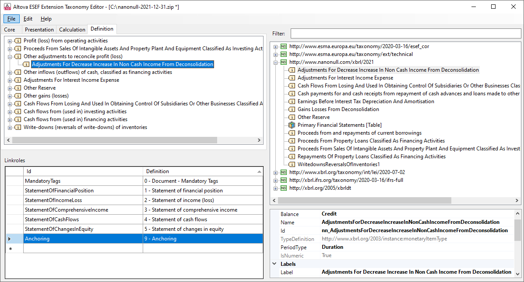The width and height of the screenshot is (524, 282).
Task: Click the NS icon for ifrs-full namespace
Action: [284, 180]
